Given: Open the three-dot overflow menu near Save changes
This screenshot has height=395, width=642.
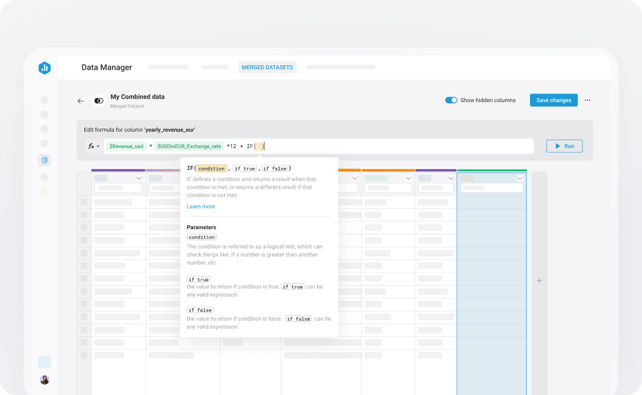Looking at the screenshot, I should click(587, 100).
